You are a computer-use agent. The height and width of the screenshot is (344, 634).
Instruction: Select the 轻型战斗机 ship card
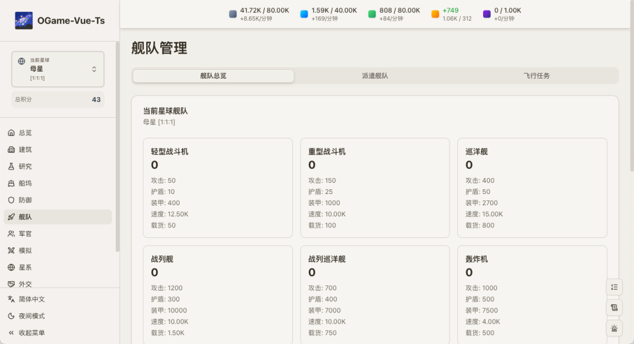(218, 188)
